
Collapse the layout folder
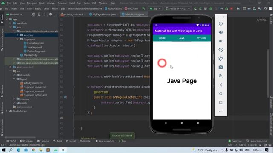pyautogui.click(x=14, y=79)
